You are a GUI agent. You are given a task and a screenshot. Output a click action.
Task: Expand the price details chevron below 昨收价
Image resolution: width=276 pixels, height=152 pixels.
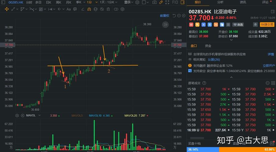click(231, 40)
